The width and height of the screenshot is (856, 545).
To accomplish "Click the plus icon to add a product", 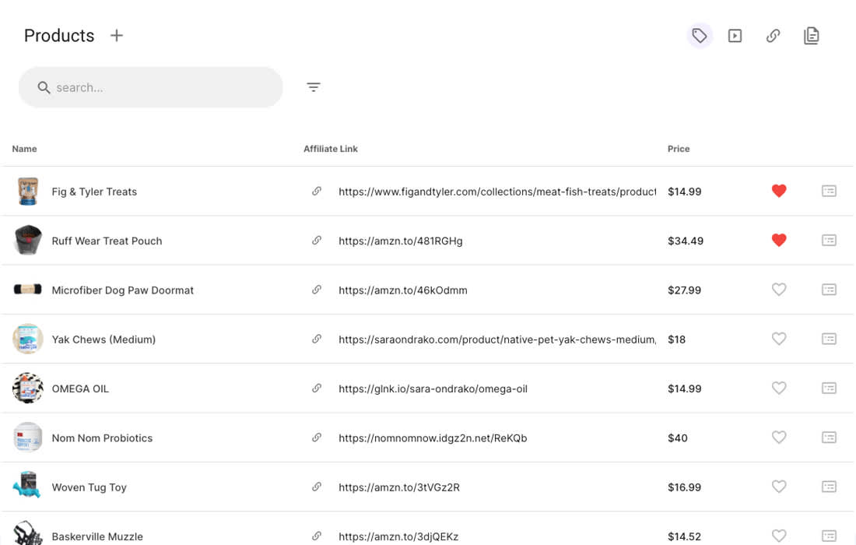I will [117, 36].
